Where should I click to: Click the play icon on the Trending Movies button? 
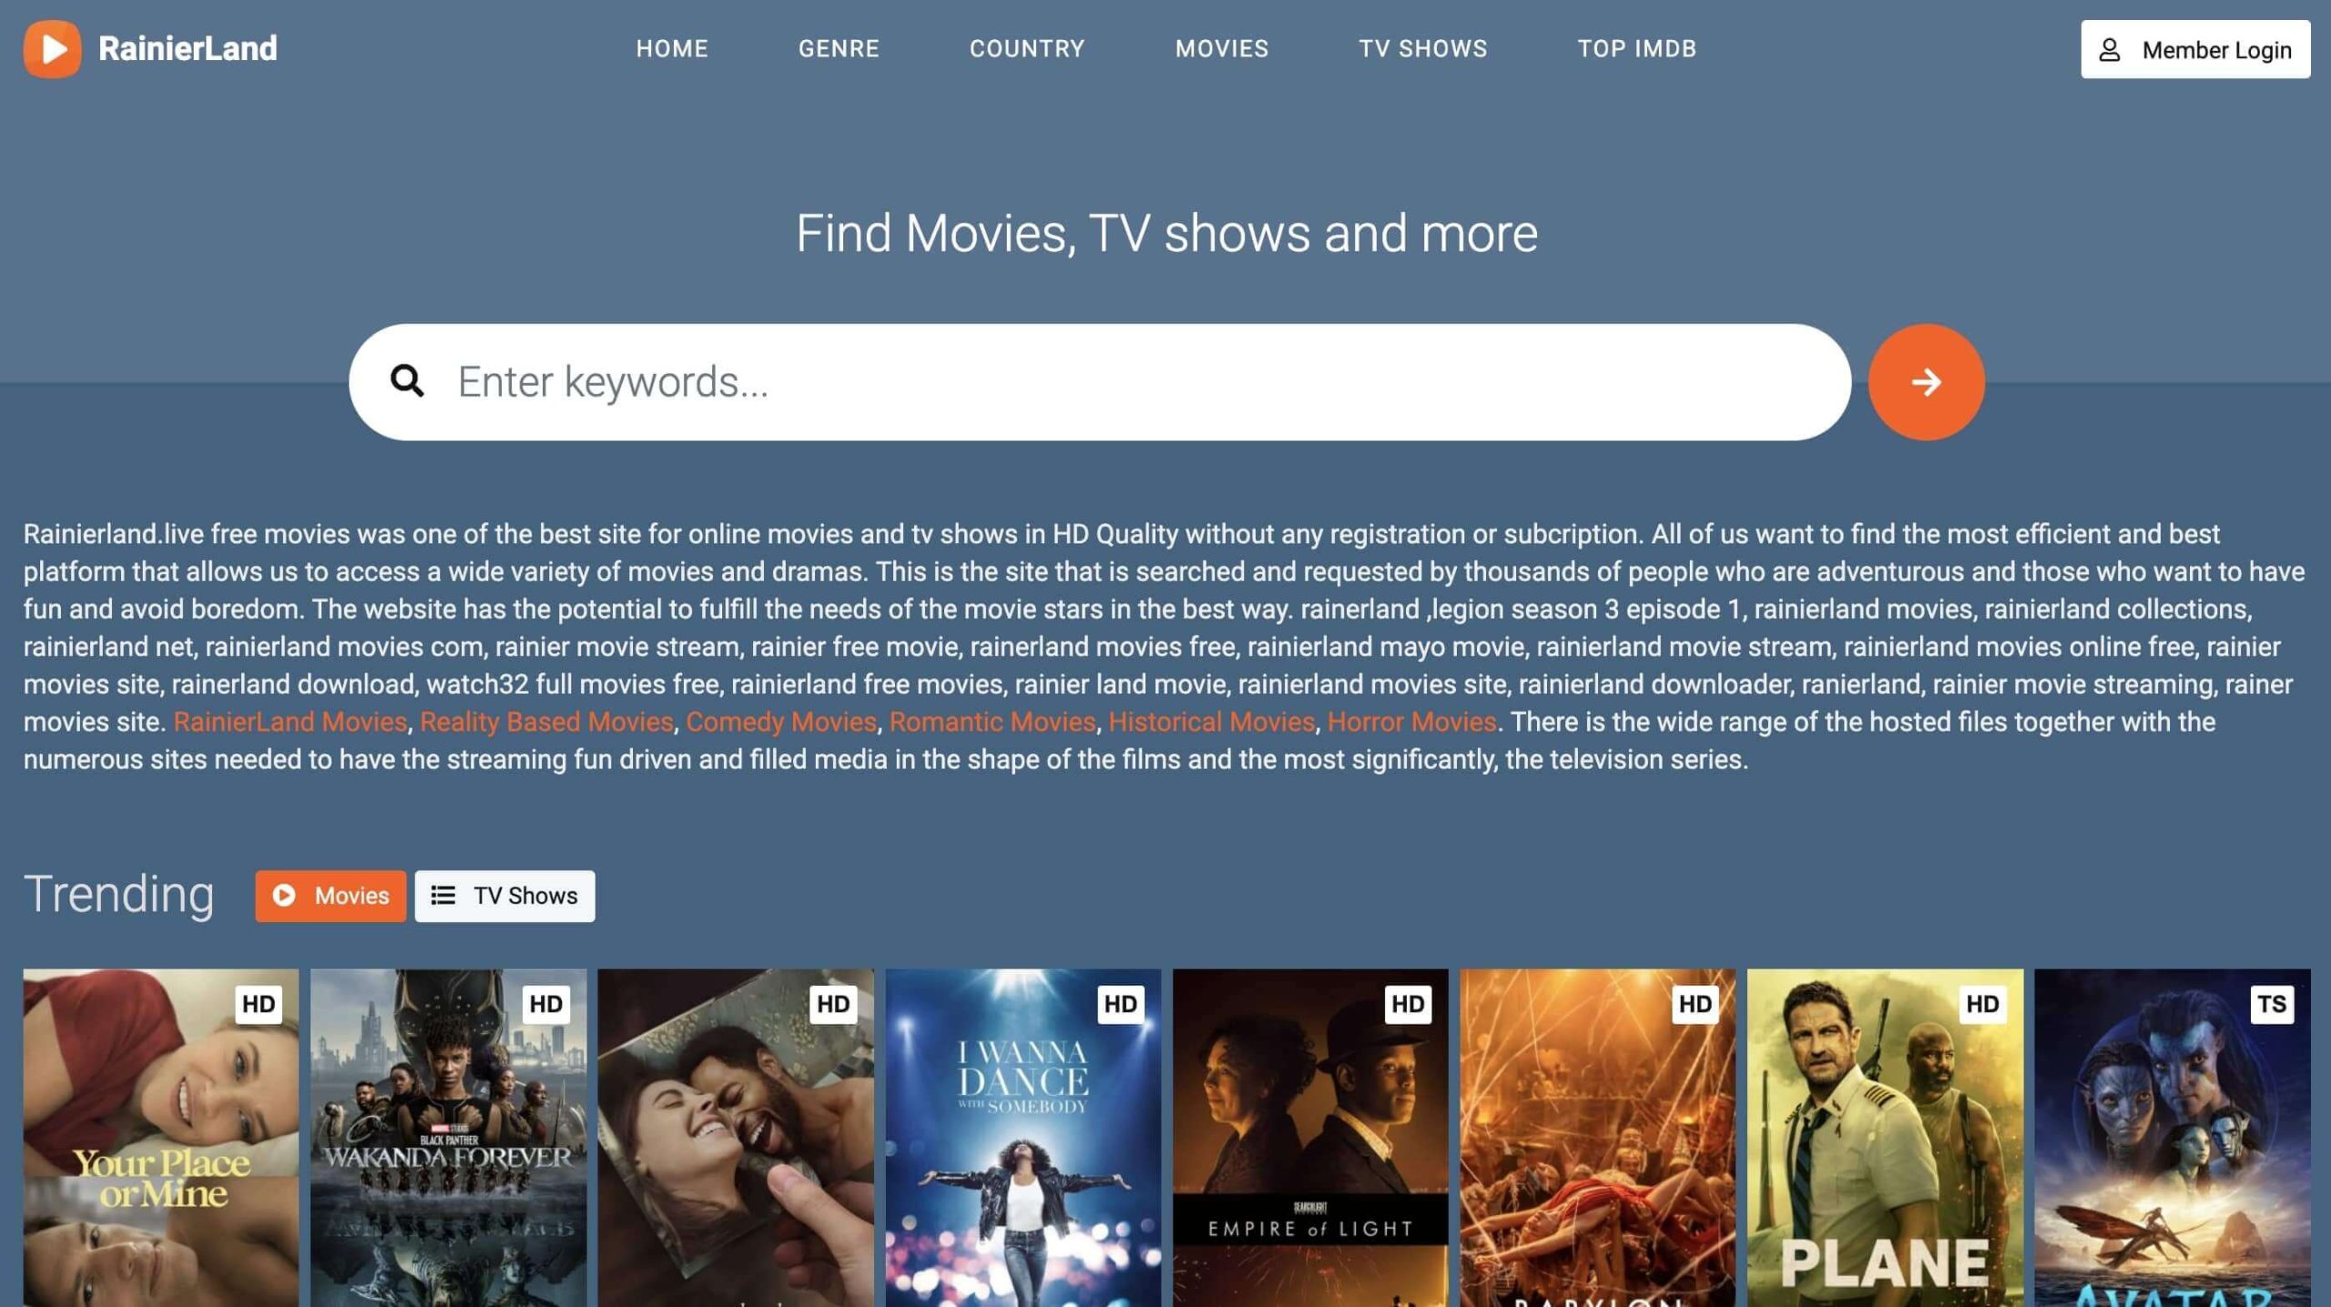pos(284,896)
